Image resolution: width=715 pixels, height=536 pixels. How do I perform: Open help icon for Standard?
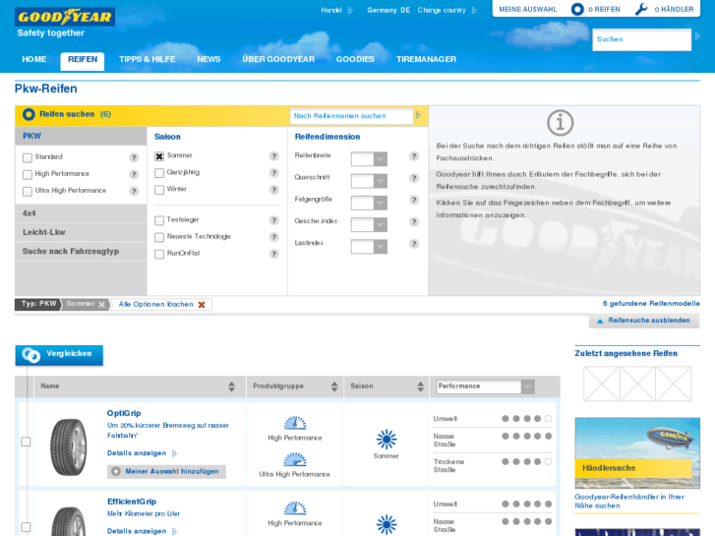coord(134,157)
